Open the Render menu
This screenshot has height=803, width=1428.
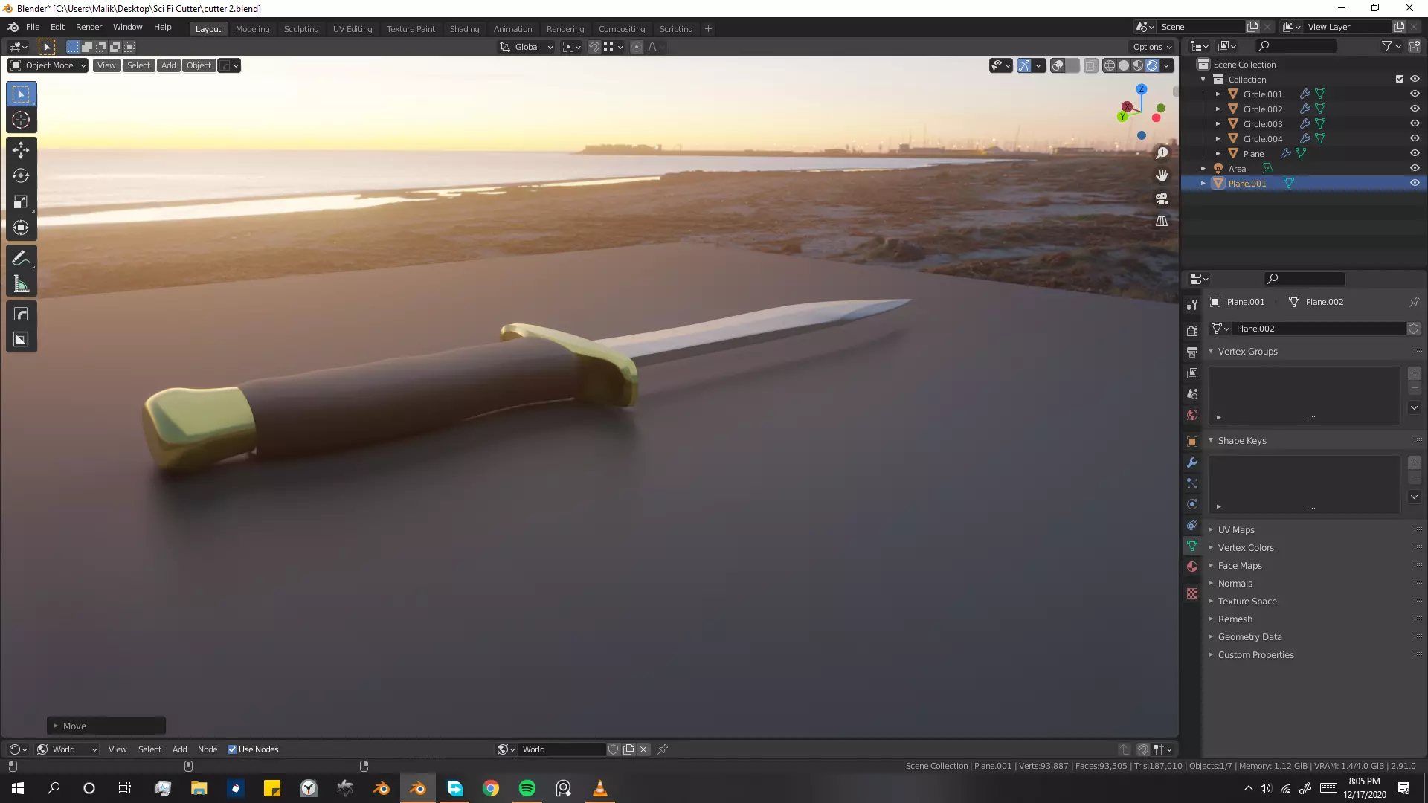click(89, 27)
